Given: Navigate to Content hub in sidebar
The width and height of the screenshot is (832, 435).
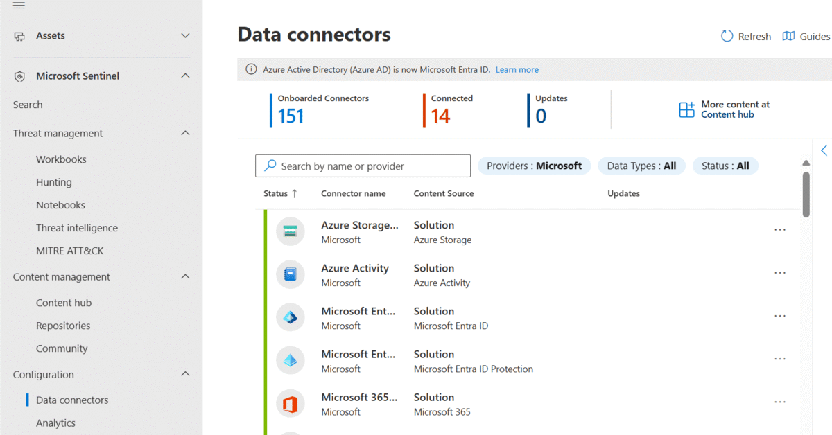Looking at the screenshot, I should [x=64, y=303].
